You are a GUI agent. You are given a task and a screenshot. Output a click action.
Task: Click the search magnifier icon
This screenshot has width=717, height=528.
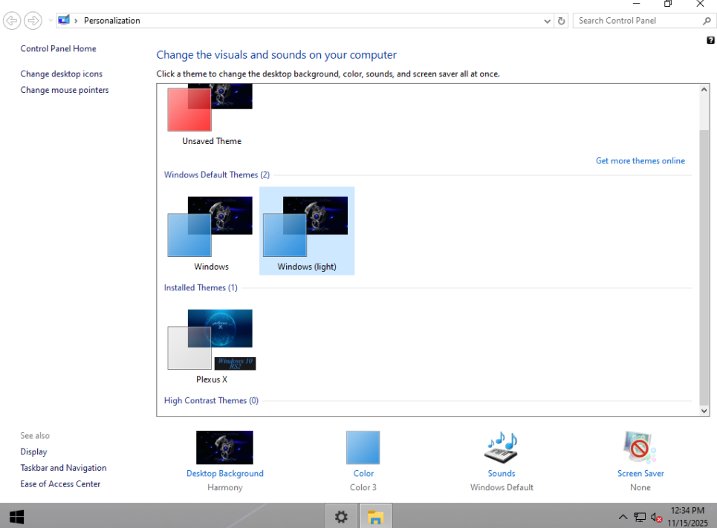coord(707,21)
